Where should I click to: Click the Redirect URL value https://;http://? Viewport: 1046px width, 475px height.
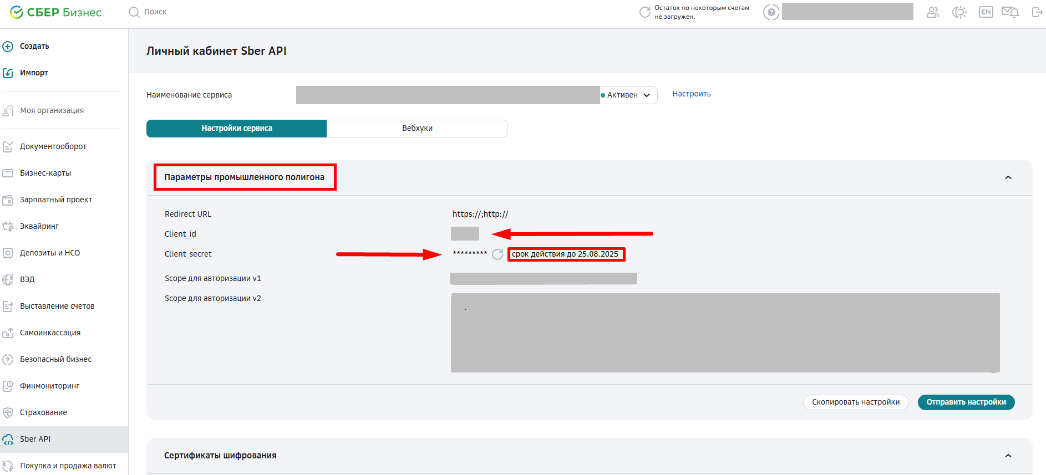point(480,214)
